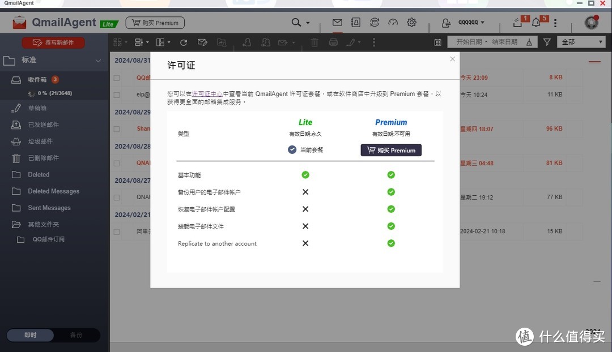Open the calendar date picker icon

click(437, 42)
